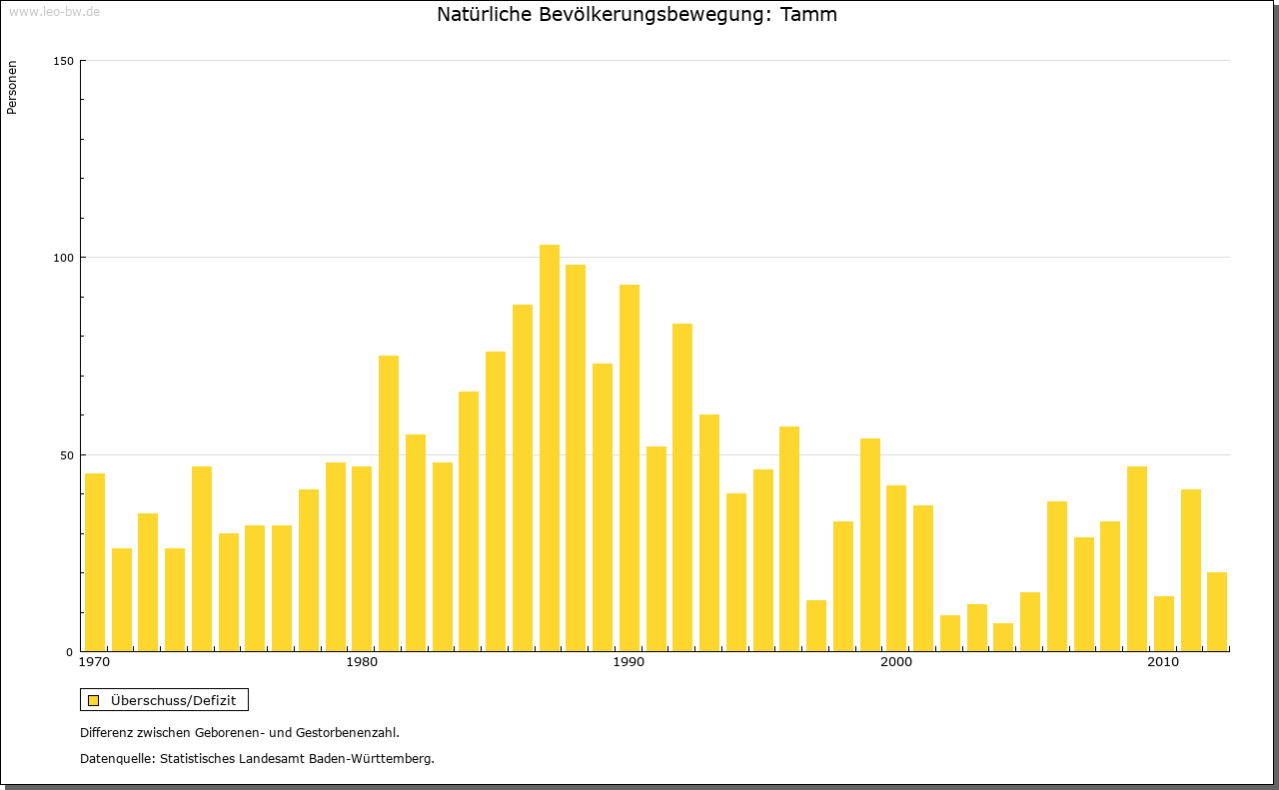Click the Personen y-axis title

(x=12, y=88)
